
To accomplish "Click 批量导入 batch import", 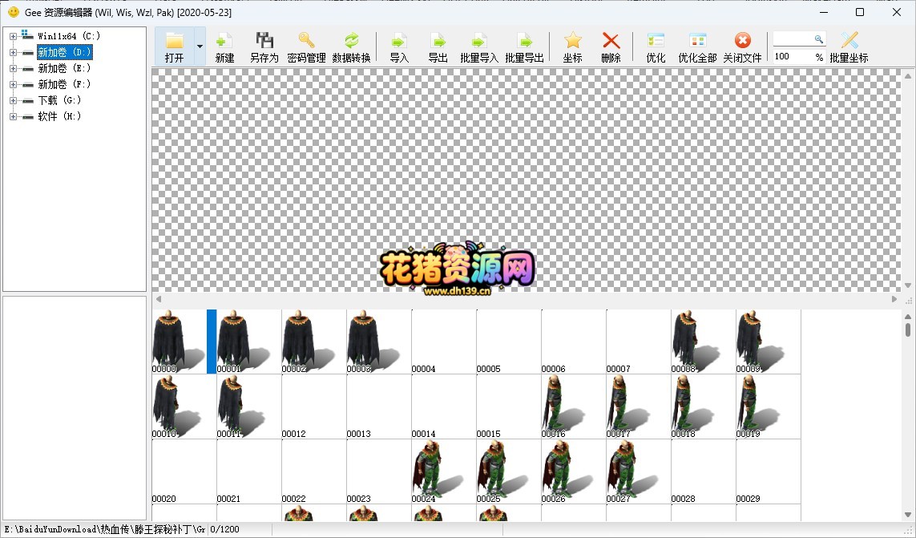I will (479, 47).
